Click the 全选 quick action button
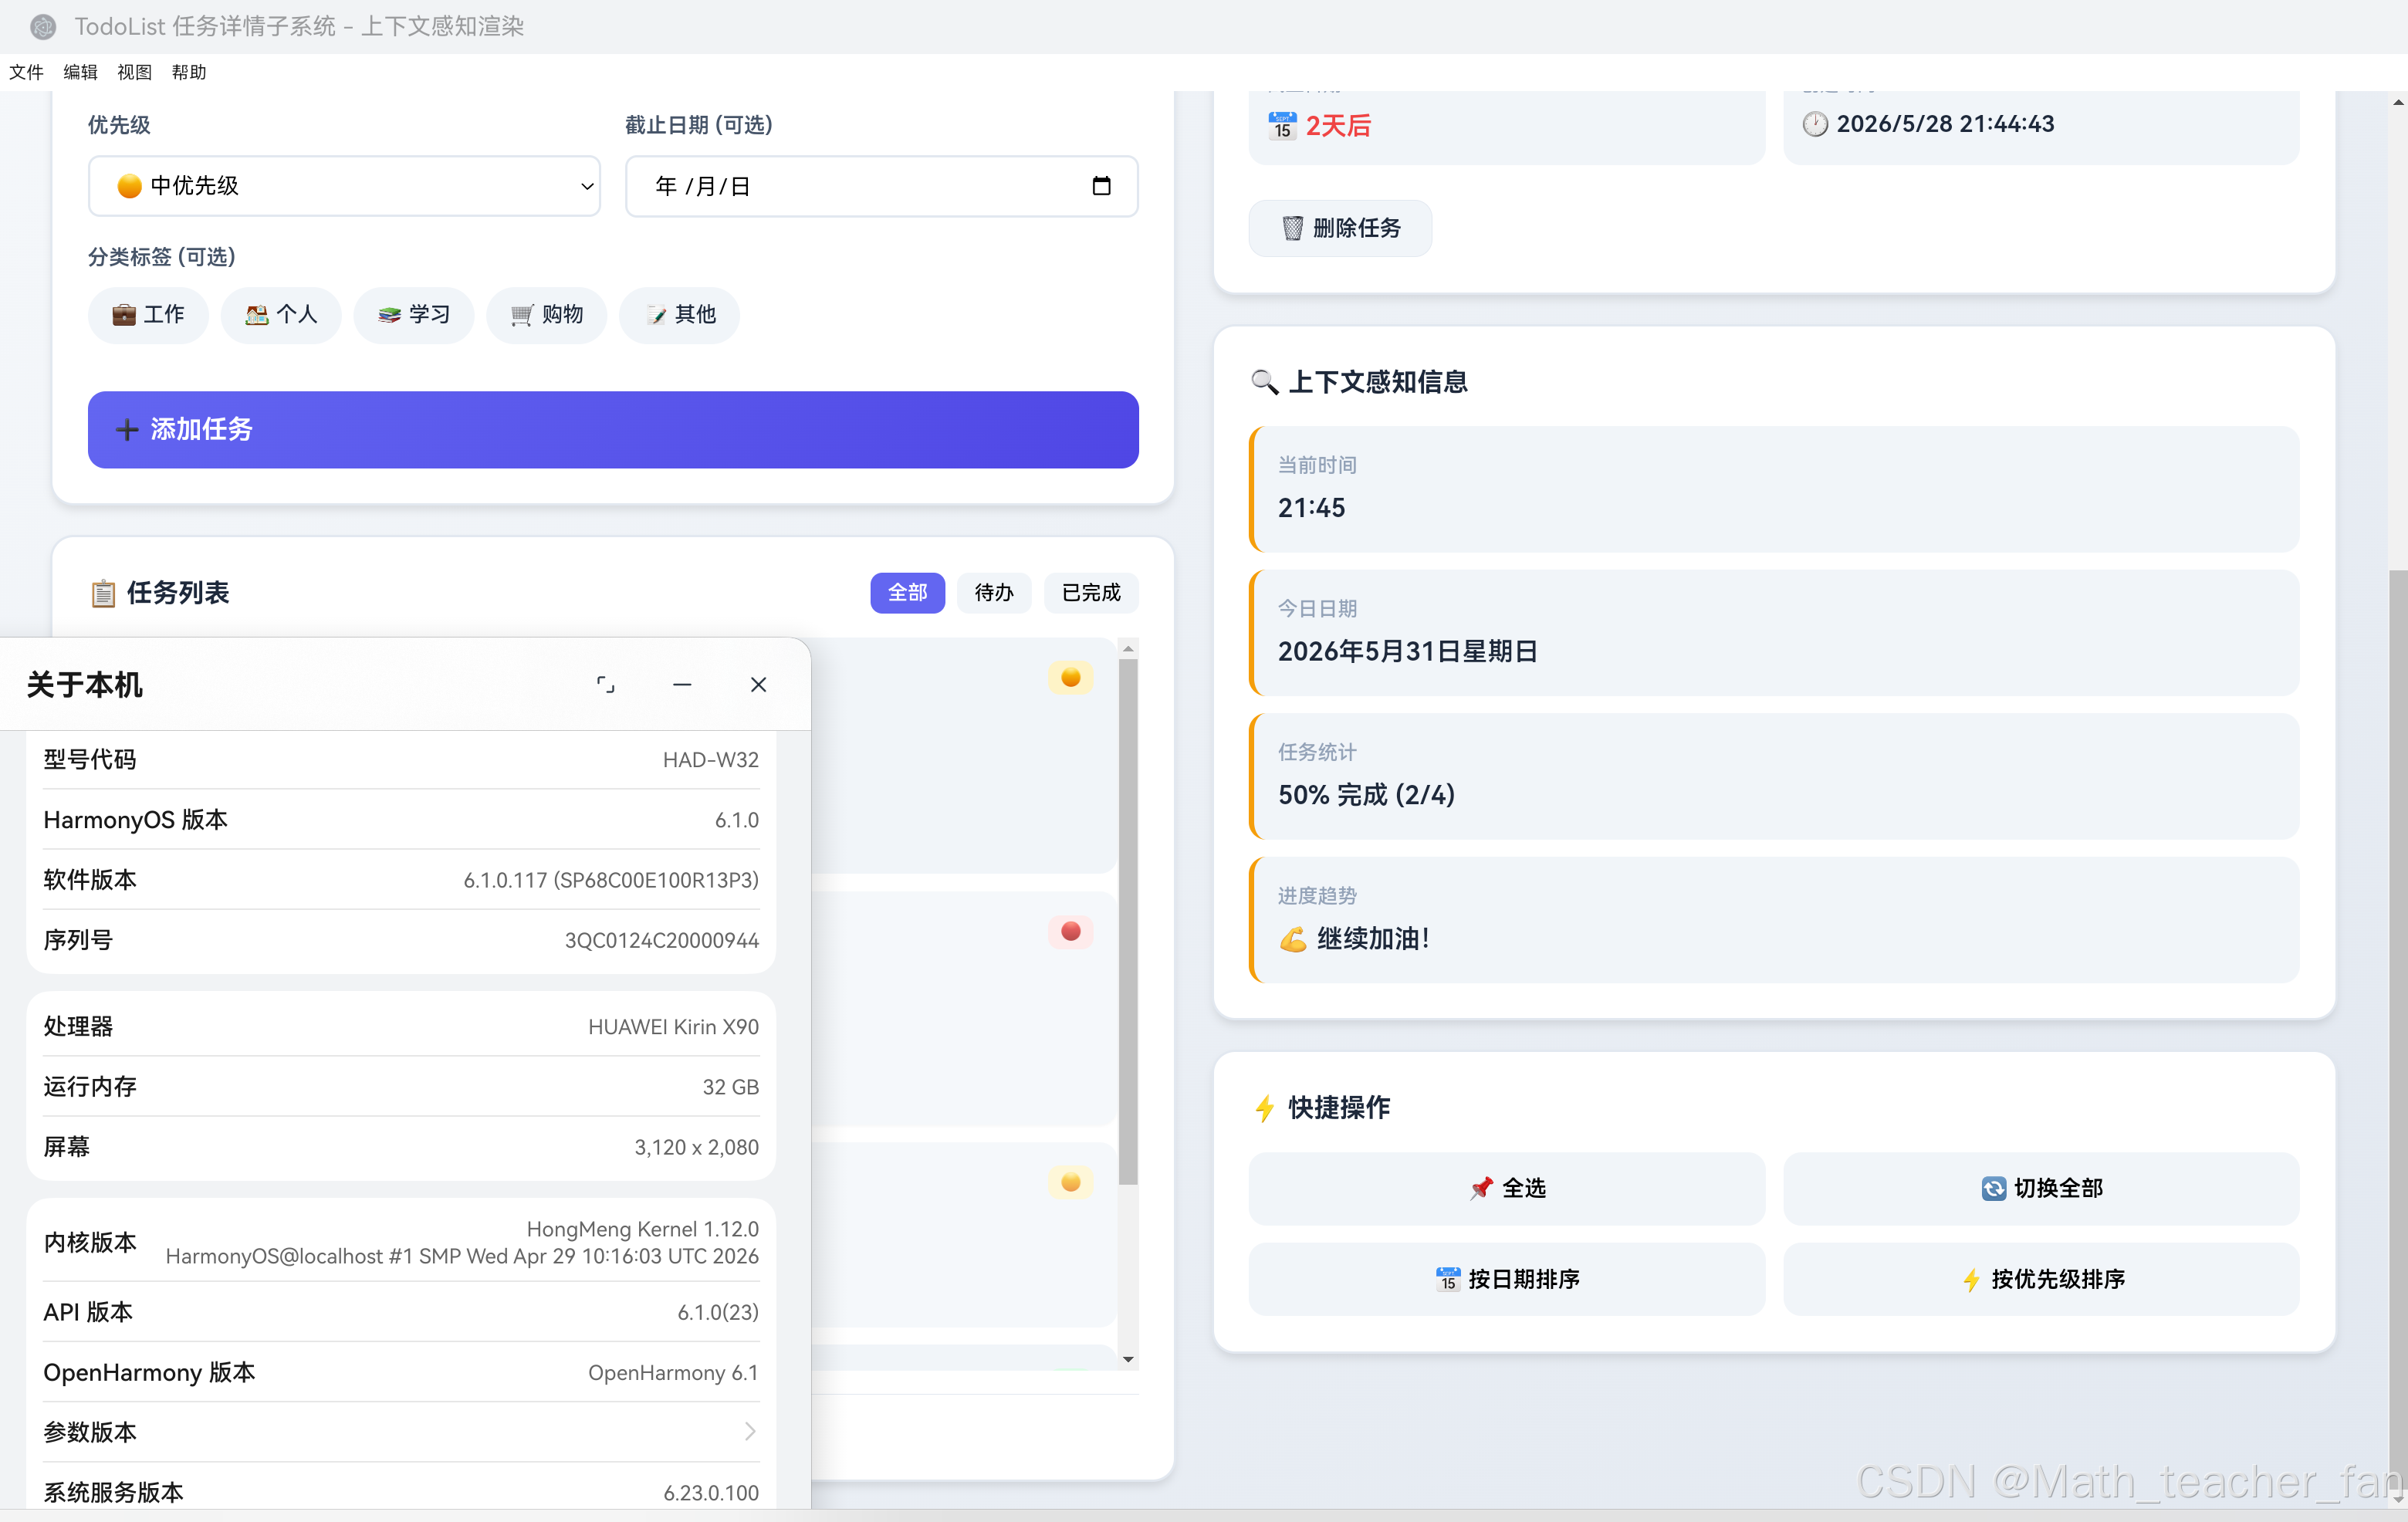 (x=1507, y=1188)
